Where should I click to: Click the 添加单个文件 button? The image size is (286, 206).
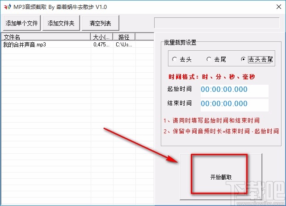tap(22, 23)
